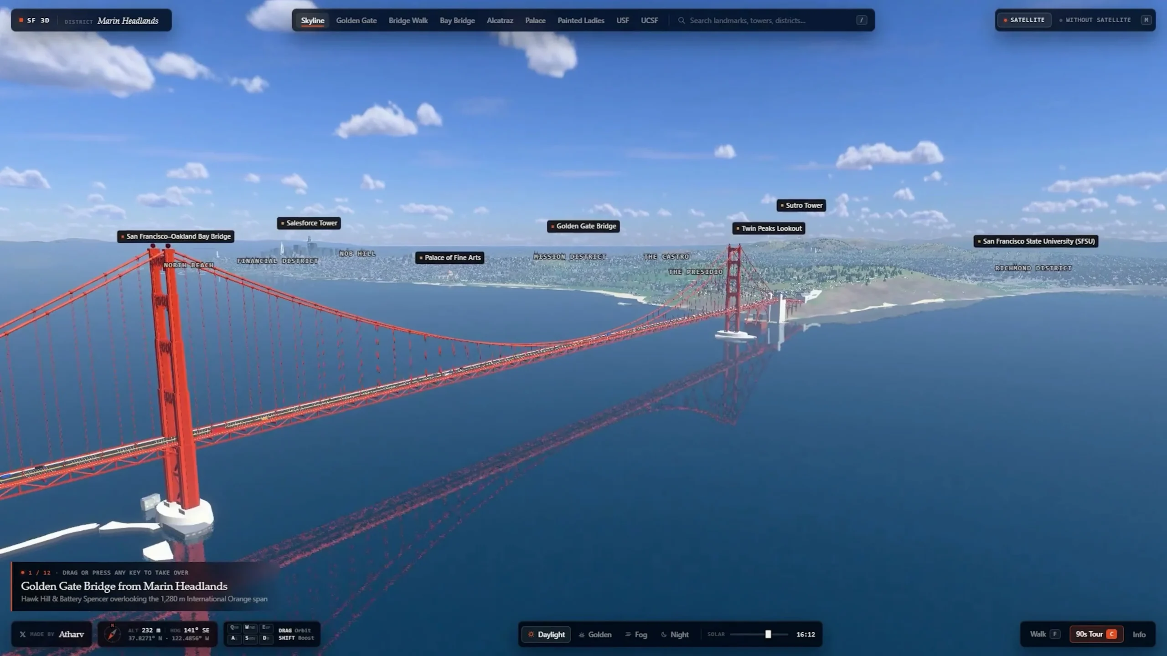Switch to Night lighting mode
1167x656 pixels.
pos(675,635)
